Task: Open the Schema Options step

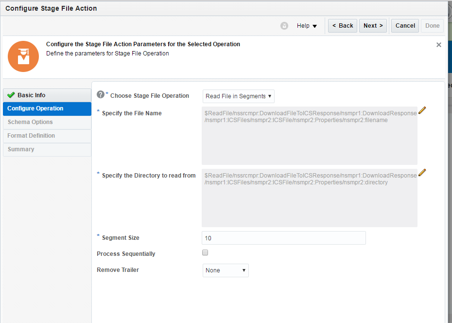Action: click(x=30, y=122)
